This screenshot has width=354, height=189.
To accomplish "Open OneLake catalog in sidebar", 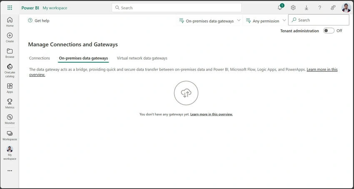I will pyautogui.click(x=10, y=71).
